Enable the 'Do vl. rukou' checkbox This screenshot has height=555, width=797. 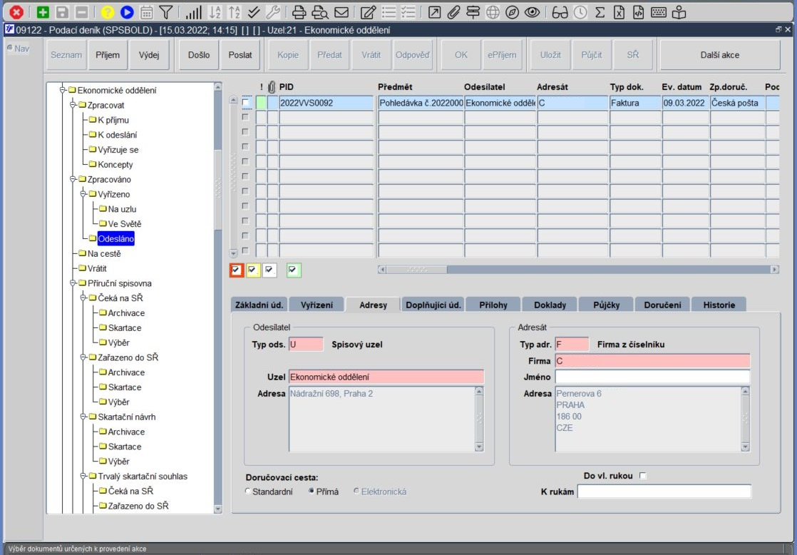[642, 477]
